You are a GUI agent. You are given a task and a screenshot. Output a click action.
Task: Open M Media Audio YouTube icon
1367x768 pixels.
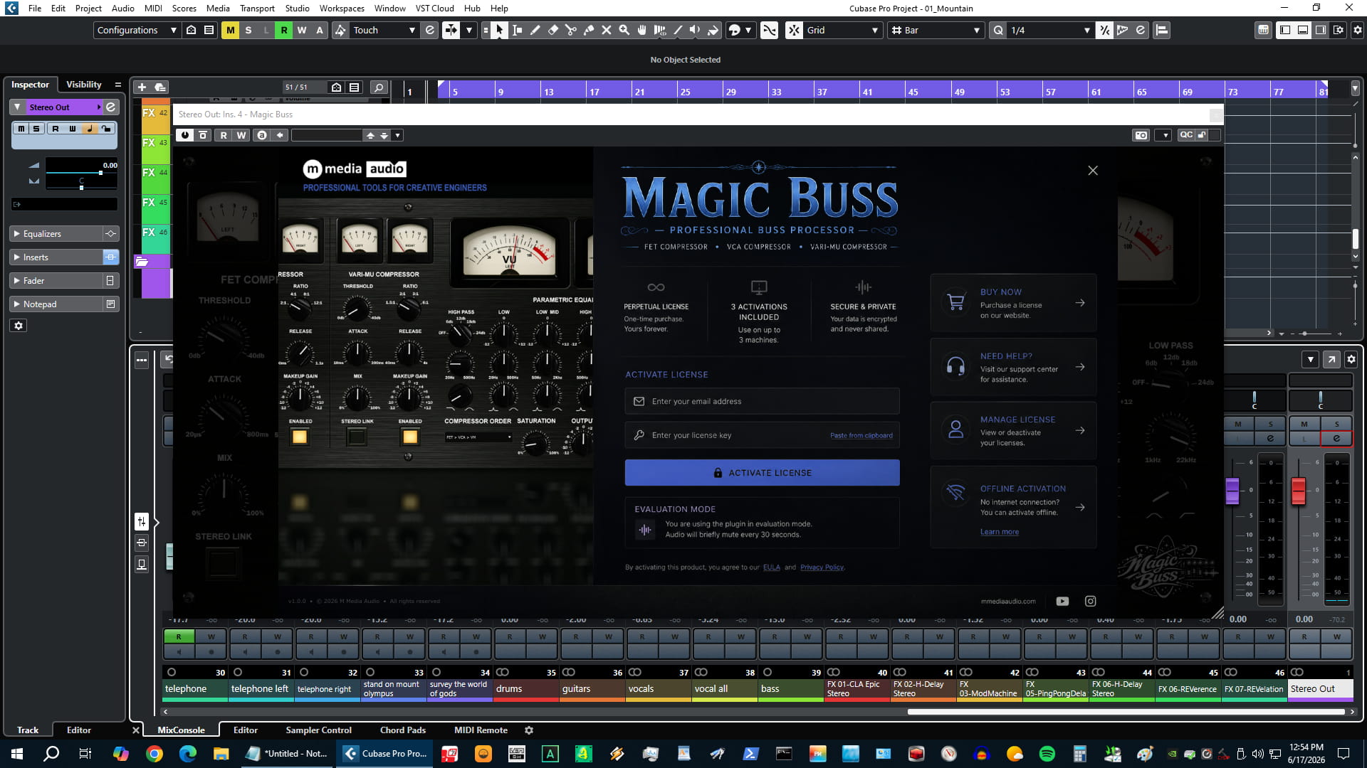coord(1062,601)
